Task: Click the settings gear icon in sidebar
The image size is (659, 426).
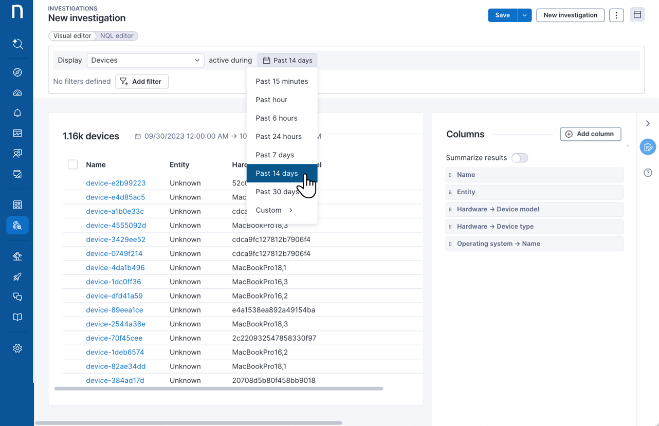Action: click(17, 348)
